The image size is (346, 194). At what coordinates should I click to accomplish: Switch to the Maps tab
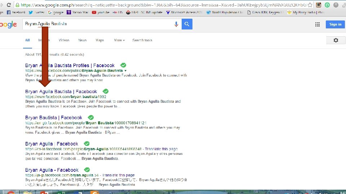(100, 40)
